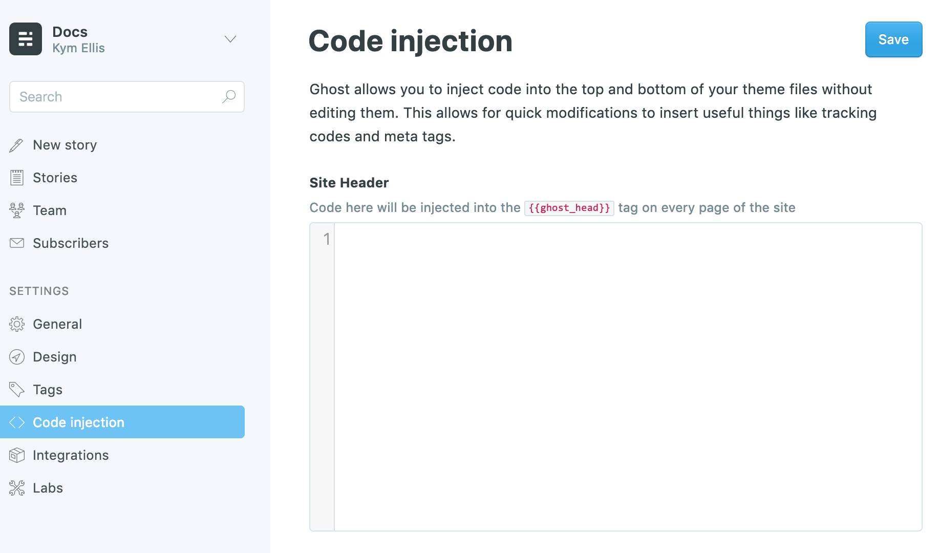Click the Stories list icon
This screenshot has height=553, width=939.
pyautogui.click(x=16, y=178)
